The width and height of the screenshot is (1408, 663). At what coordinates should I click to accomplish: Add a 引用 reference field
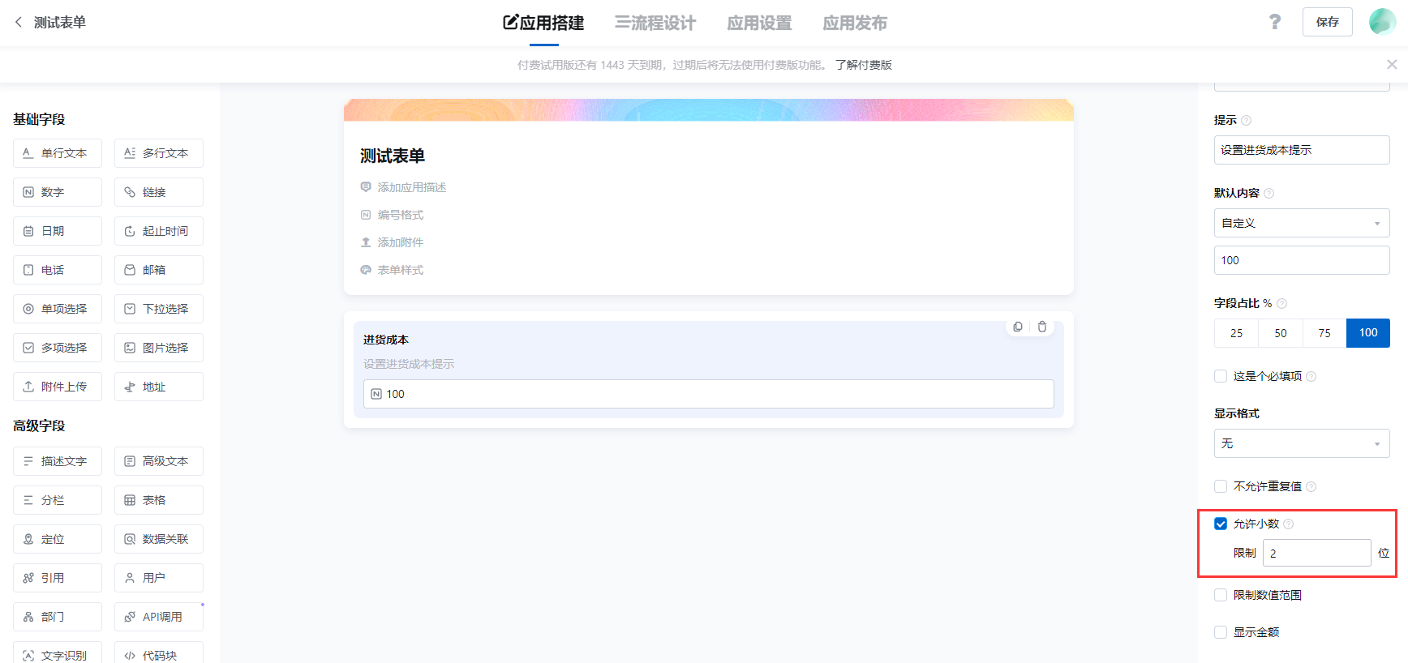(58, 578)
